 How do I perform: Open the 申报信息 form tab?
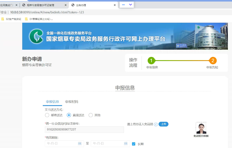point(52,102)
